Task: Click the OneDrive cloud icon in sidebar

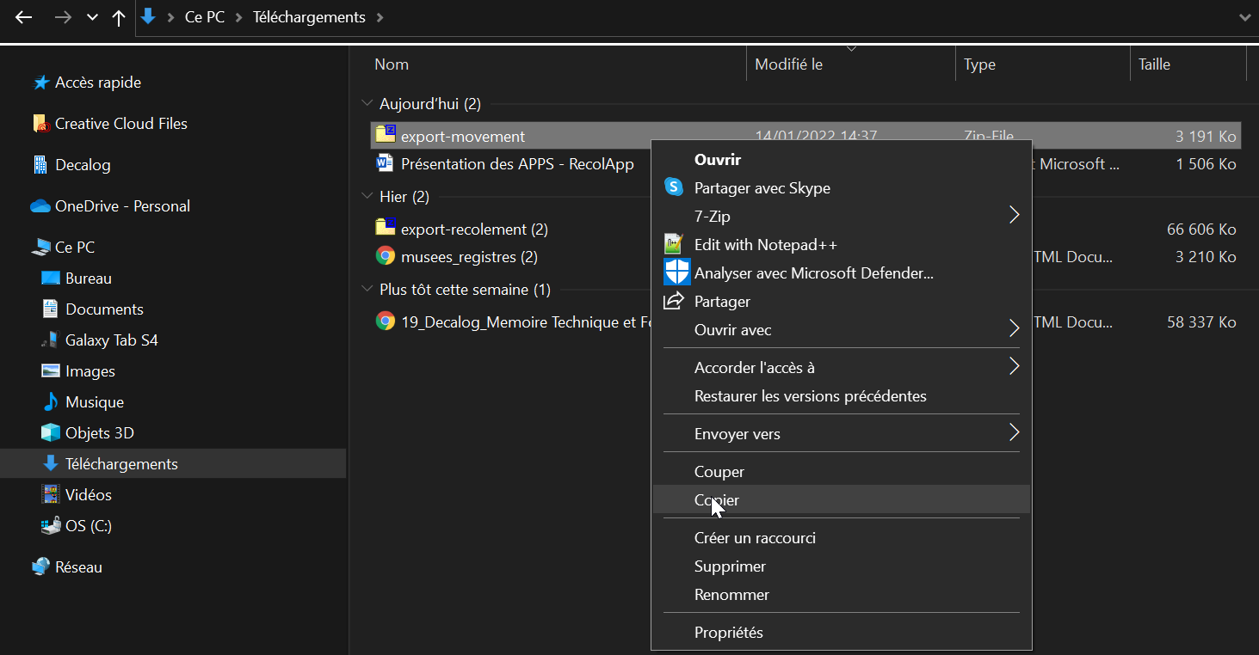Action: 40,206
